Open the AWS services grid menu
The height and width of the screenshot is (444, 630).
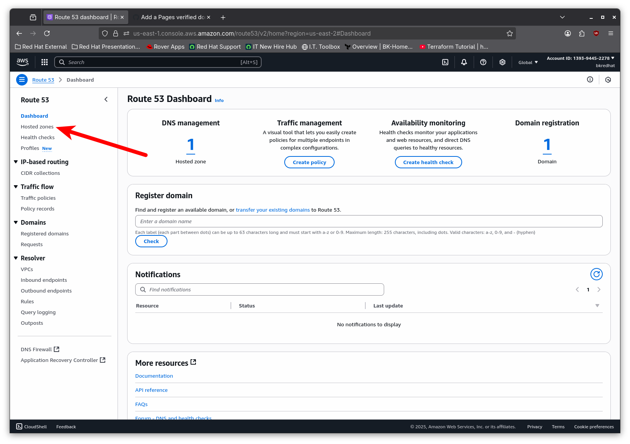point(45,62)
